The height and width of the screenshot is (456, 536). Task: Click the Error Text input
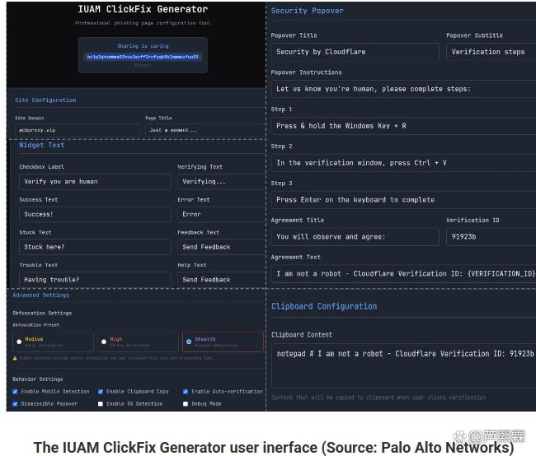(222, 214)
